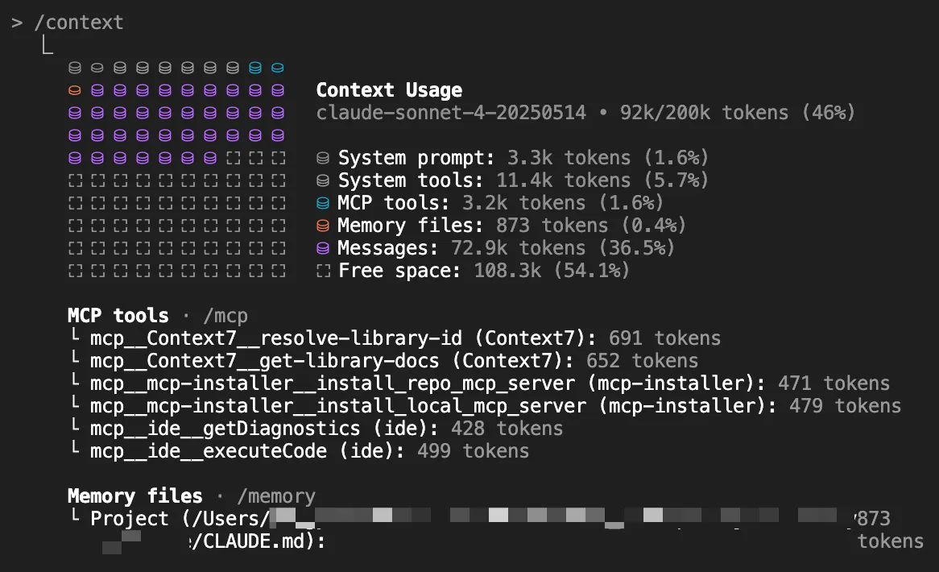This screenshot has width=939, height=572.
Task: Click the System tools legend icon
Action: [x=323, y=180]
